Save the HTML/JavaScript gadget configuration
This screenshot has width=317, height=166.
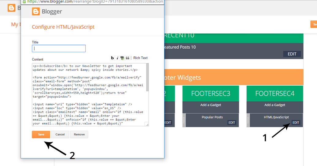pyautogui.click(x=41, y=135)
